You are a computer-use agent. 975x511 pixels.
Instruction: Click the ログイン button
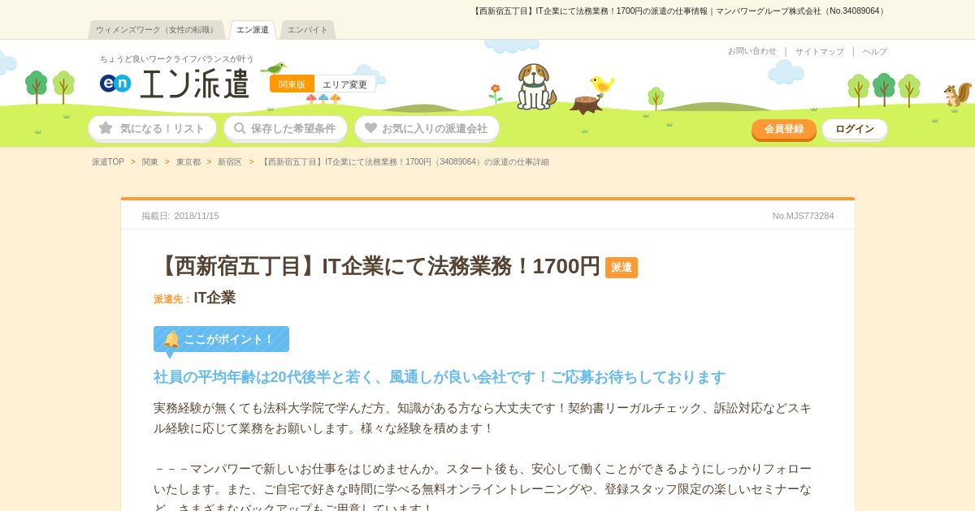click(x=855, y=129)
